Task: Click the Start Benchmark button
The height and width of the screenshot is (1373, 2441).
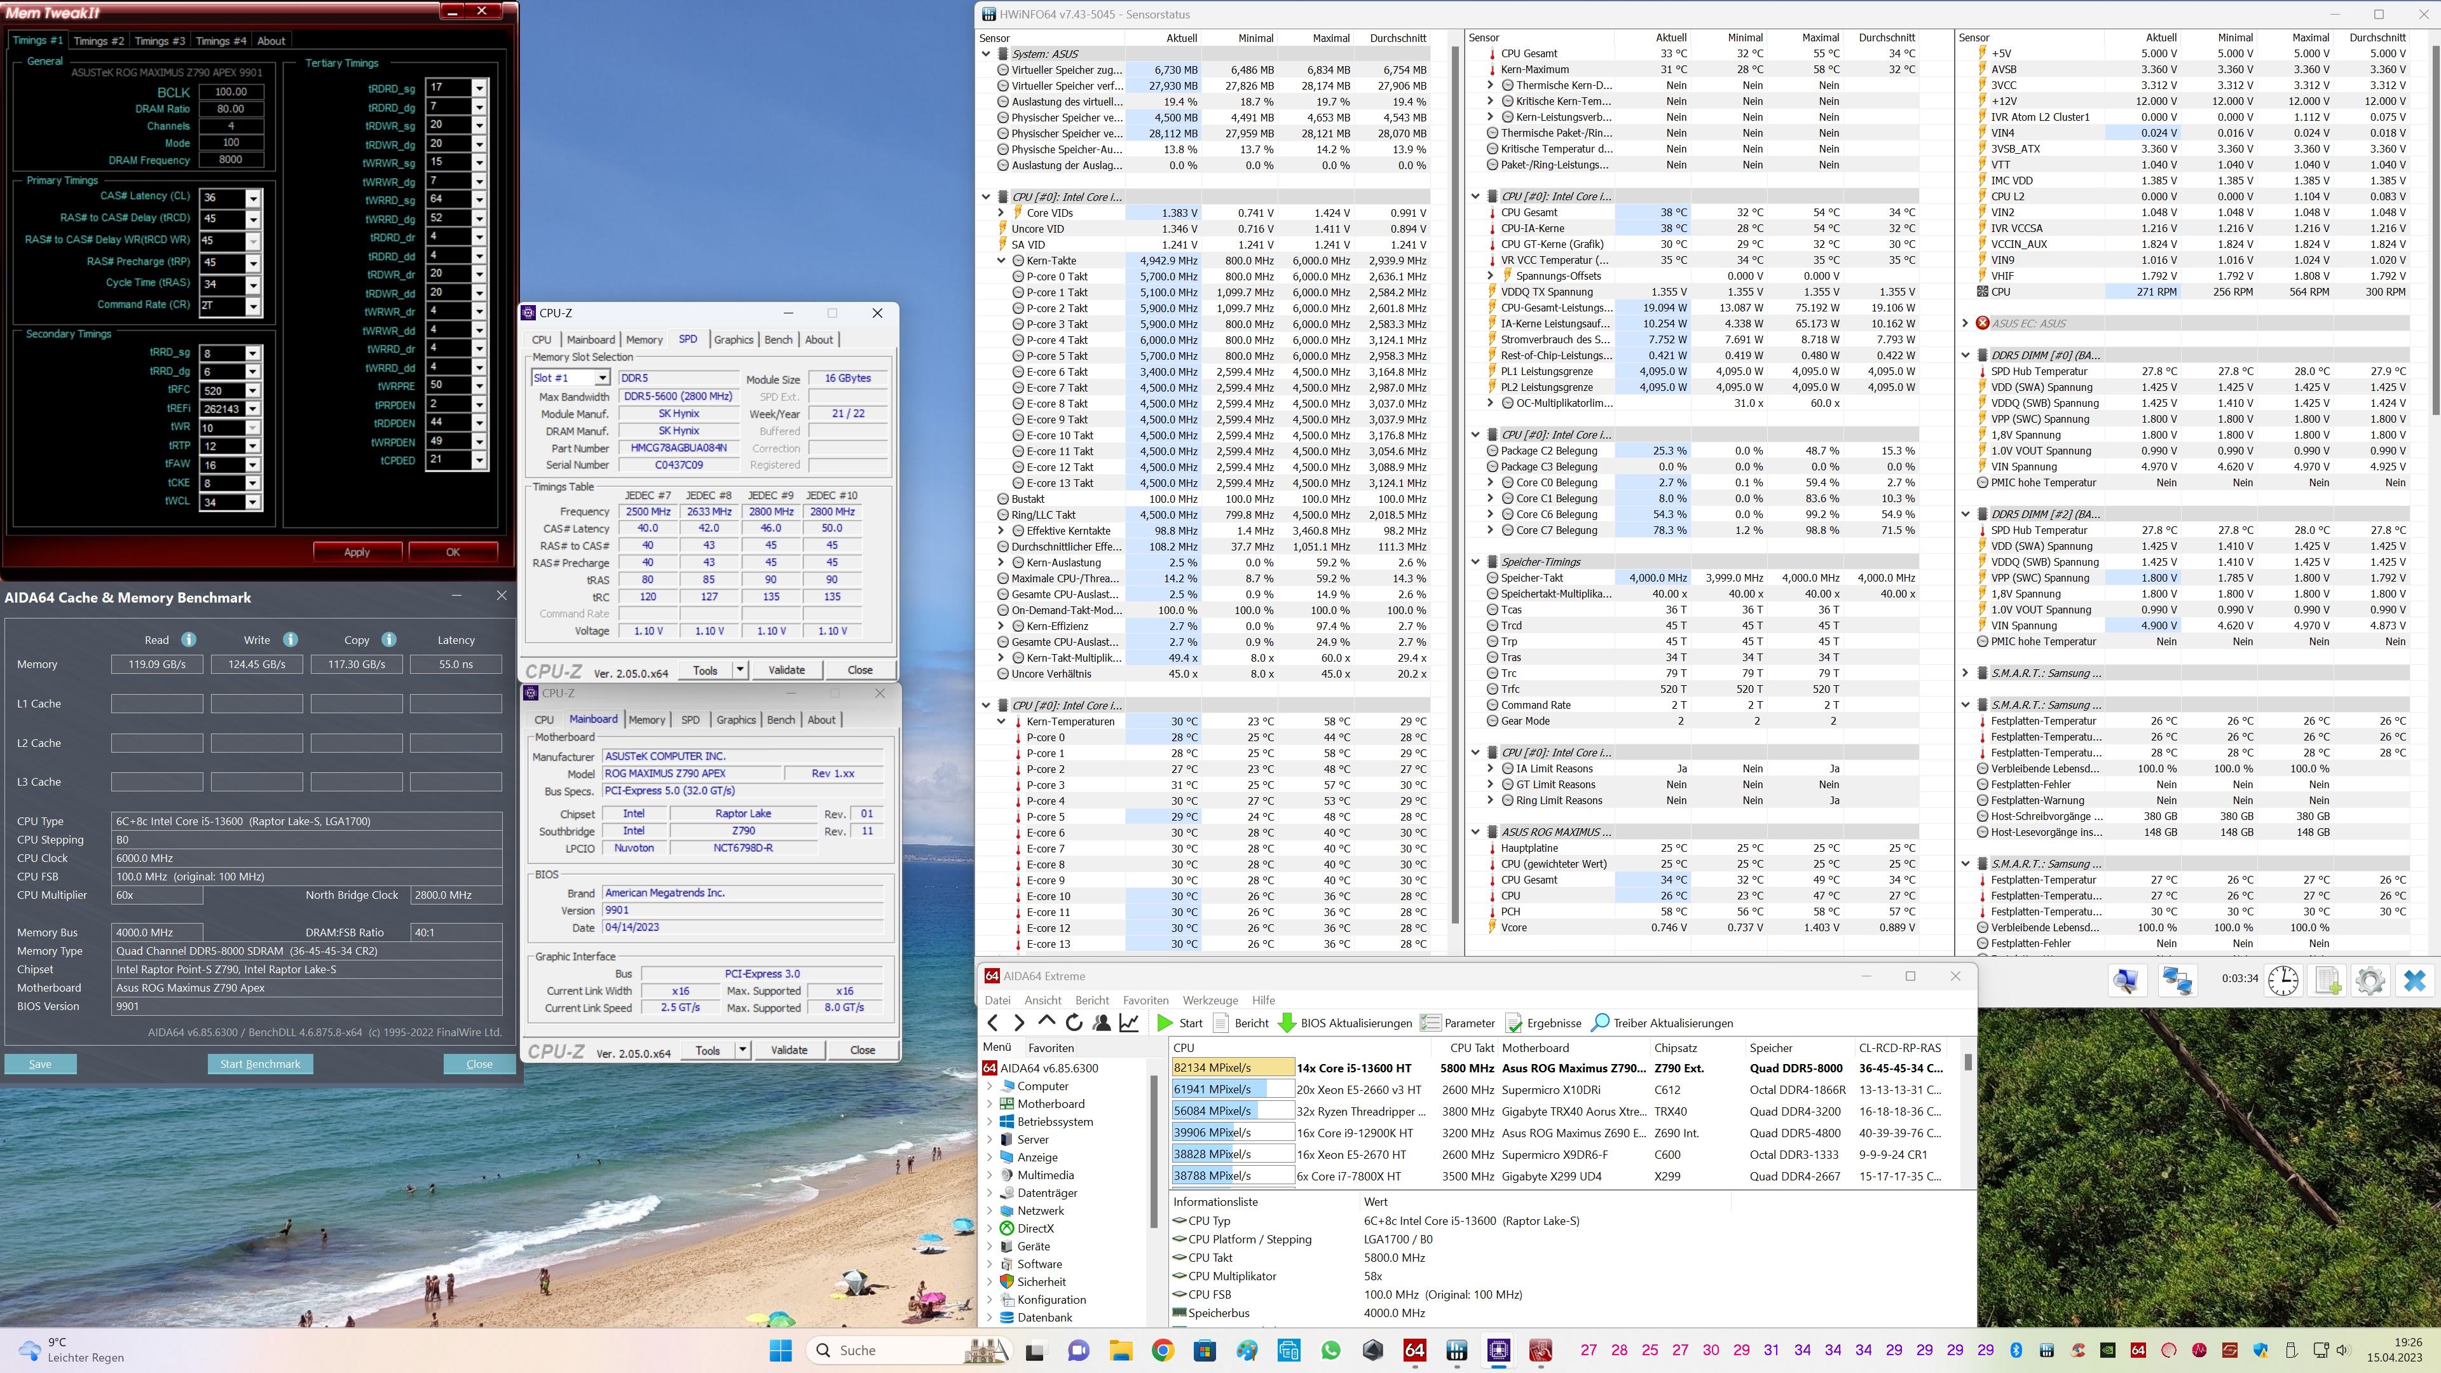Action: [x=259, y=1064]
